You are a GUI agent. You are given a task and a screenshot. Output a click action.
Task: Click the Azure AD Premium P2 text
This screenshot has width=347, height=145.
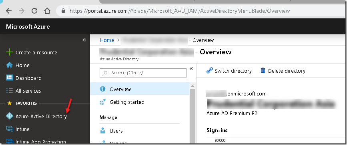click(232, 113)
